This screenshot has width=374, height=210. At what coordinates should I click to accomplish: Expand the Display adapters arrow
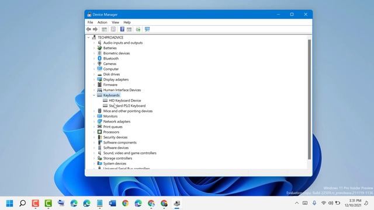(x=94, y=79)
